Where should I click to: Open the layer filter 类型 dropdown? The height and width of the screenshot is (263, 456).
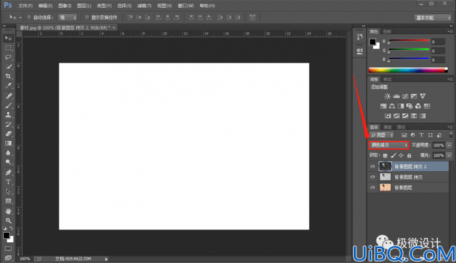pos(382,135)
